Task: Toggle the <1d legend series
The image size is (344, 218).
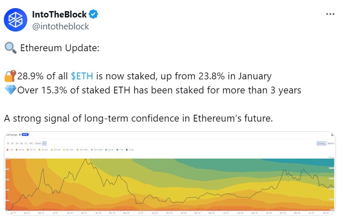Action: coord(10,150)
